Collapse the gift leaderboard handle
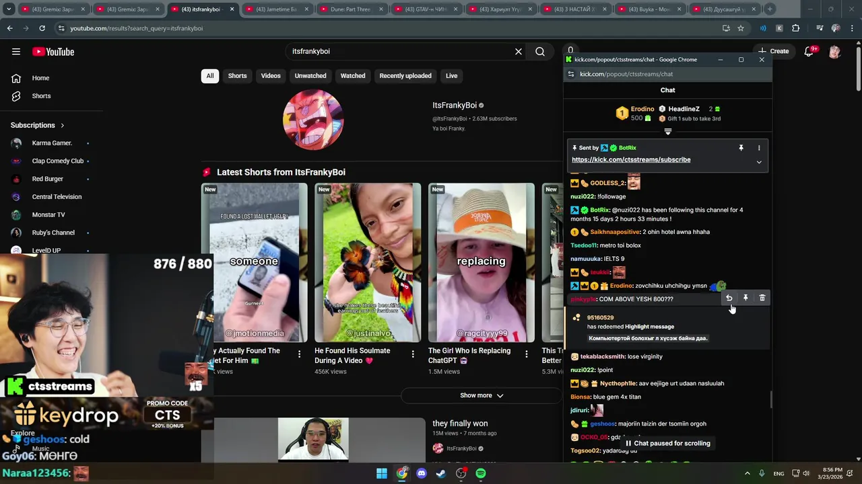Screen dimensions: 862x484 [668, 132]
